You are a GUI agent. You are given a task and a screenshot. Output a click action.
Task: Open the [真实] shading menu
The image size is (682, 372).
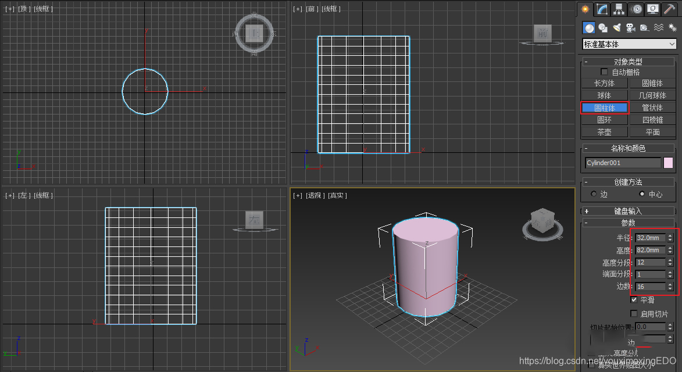[338, 195]
